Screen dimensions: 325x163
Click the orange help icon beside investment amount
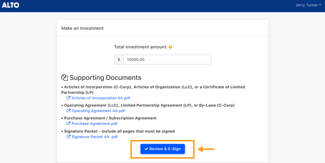pyautogui.click(x=170, y=47)
